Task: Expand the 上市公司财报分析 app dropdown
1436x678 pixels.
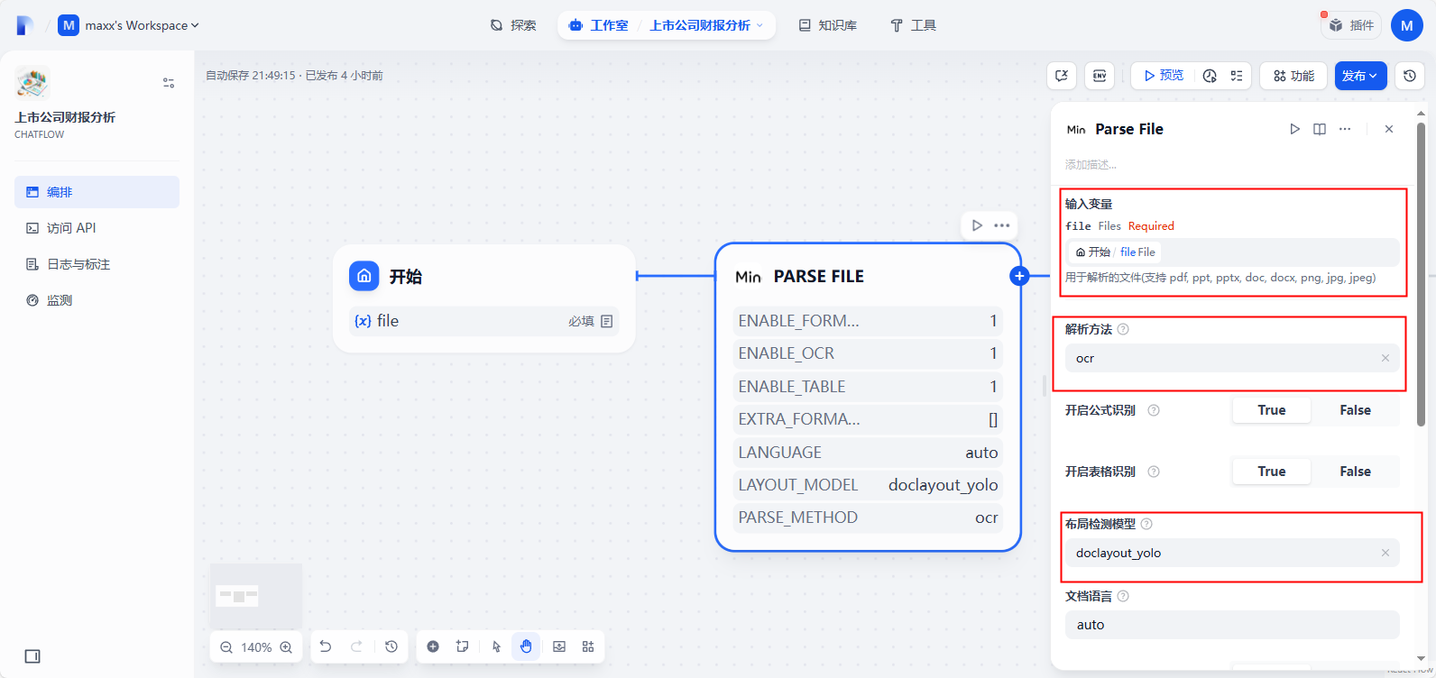Action: 706,25
